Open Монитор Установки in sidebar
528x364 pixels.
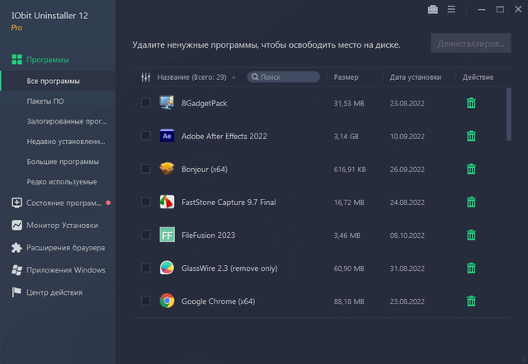[x=62, y=225]
